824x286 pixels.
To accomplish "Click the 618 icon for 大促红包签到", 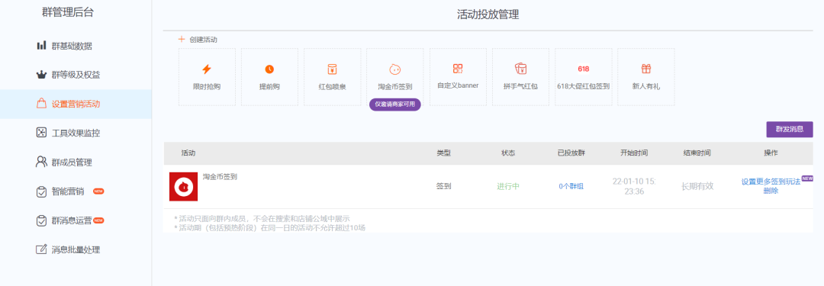I will tap(584, 69).
